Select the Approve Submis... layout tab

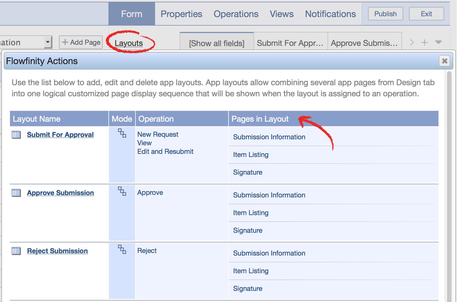(365, 42)
